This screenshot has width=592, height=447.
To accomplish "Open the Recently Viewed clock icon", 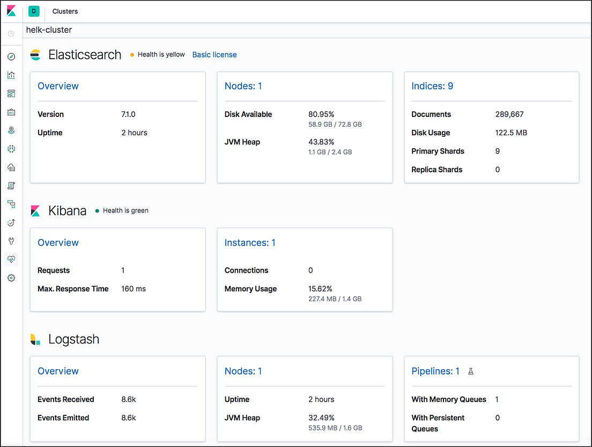I will [x=11, y=33].
